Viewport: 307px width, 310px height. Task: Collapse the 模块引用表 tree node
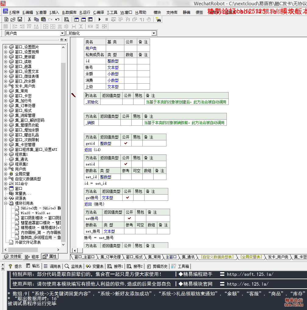6,203
